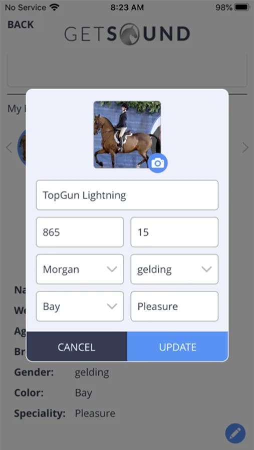Click the chevron in the Morgan field

[112, 269]
